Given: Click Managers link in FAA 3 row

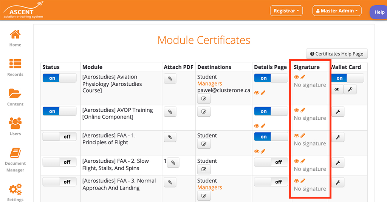Looking at the screenshot, I should click(x=209, y=187).
